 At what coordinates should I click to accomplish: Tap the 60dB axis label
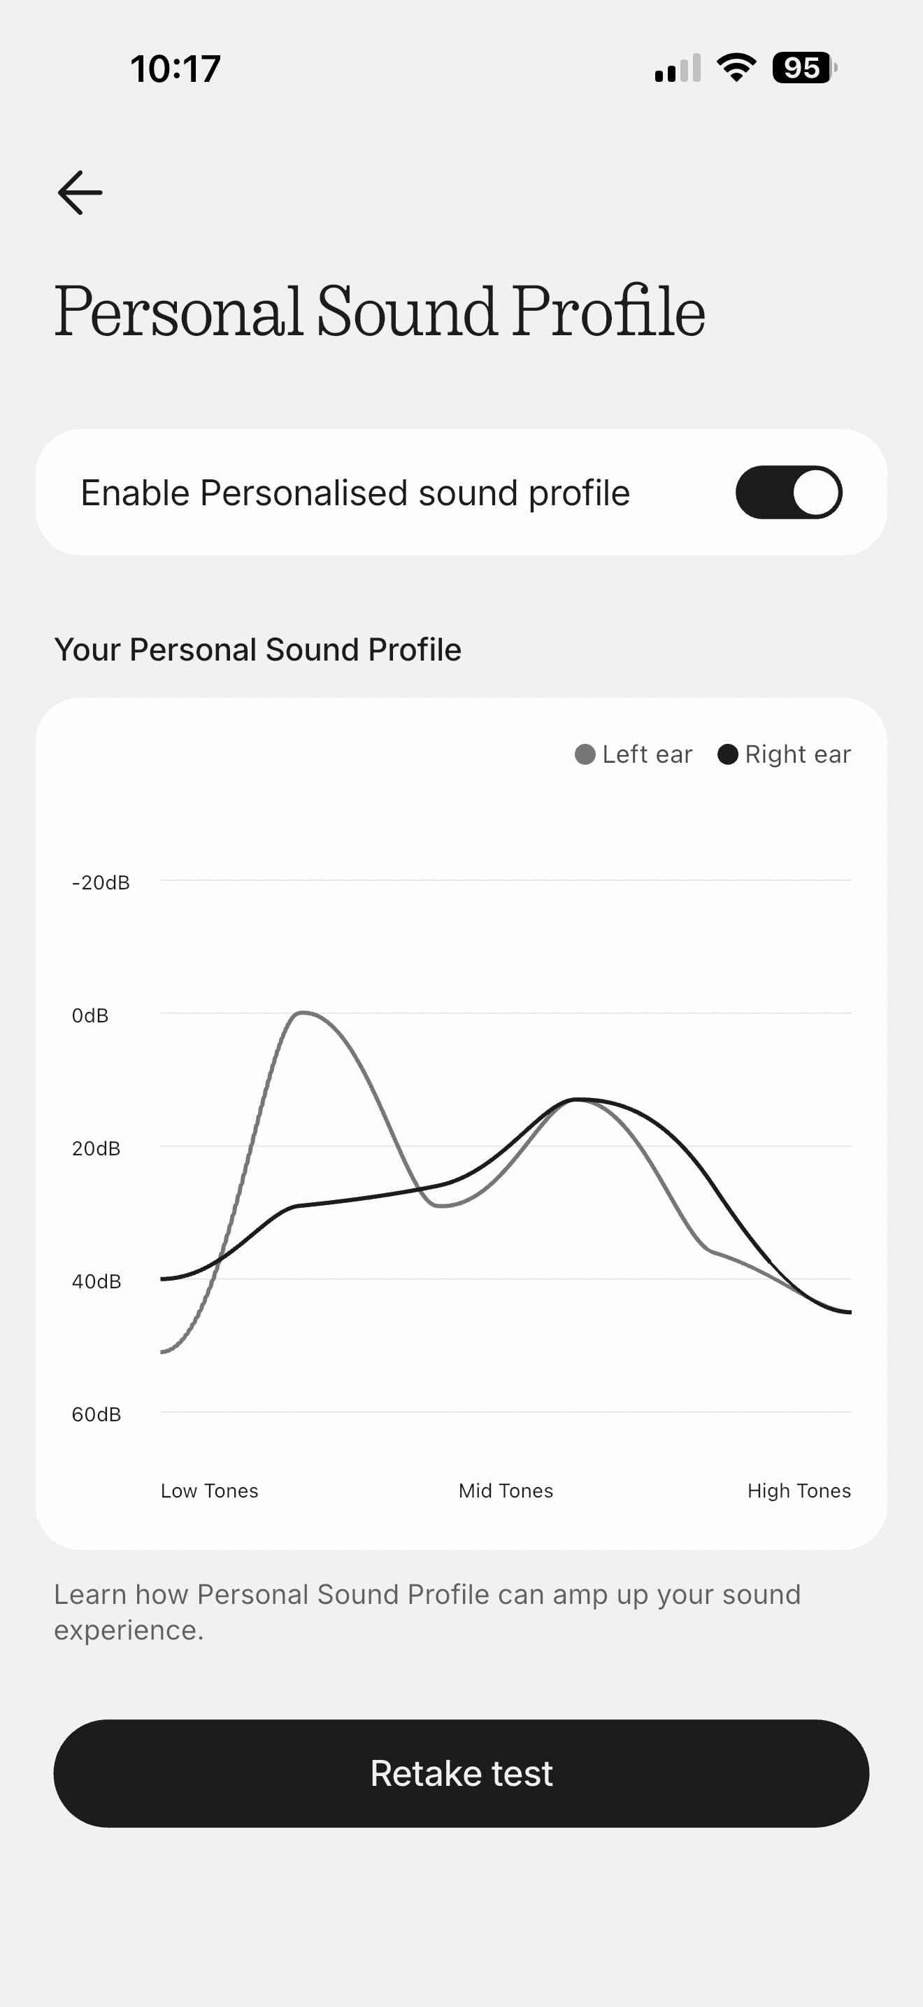[96, 1414]
